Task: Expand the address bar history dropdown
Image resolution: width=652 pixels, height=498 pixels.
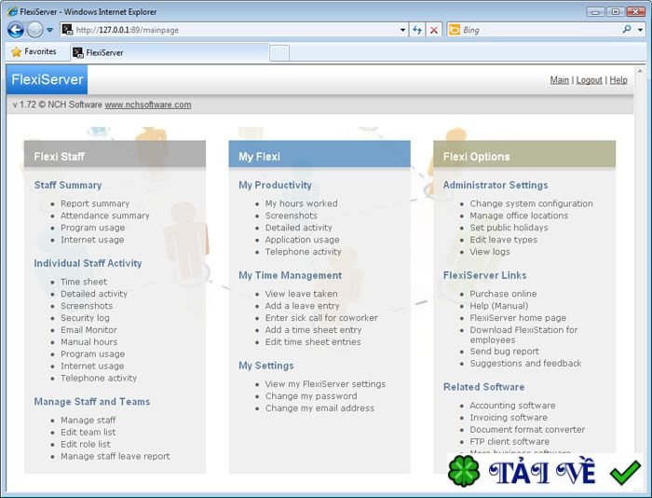Action: click(402, 30)
